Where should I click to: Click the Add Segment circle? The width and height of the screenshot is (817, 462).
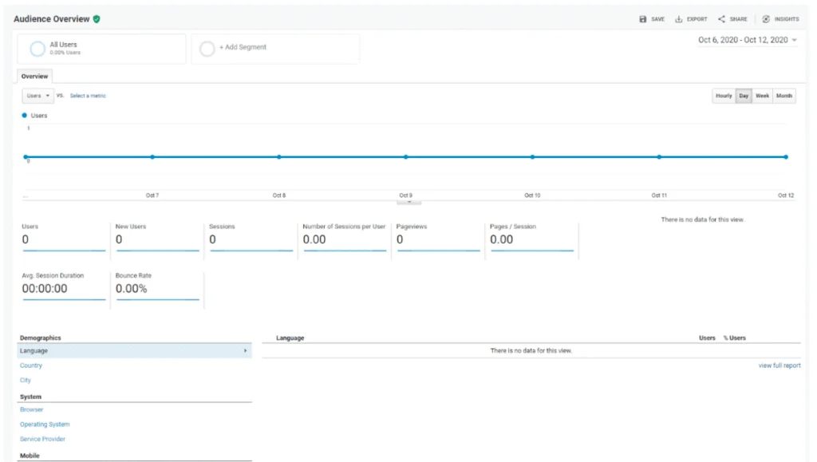pos(207,49)
